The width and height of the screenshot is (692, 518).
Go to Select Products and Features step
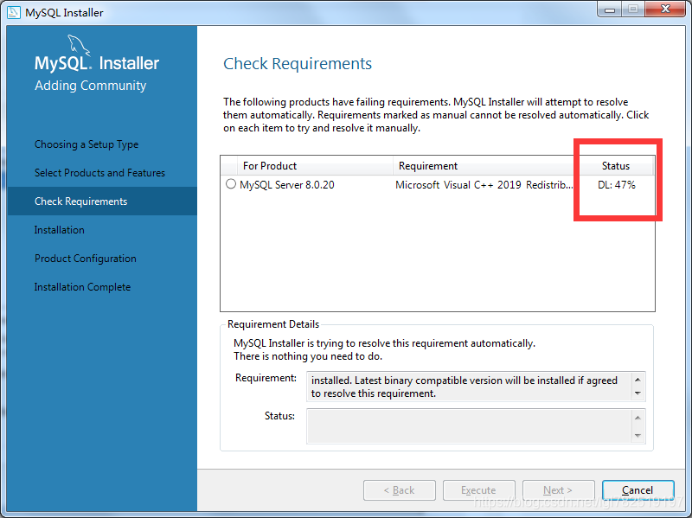(99, 172)
